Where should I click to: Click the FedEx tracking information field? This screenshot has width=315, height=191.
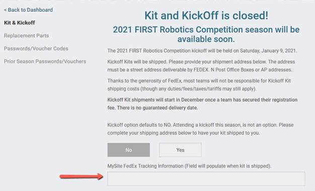coord(206,178)
